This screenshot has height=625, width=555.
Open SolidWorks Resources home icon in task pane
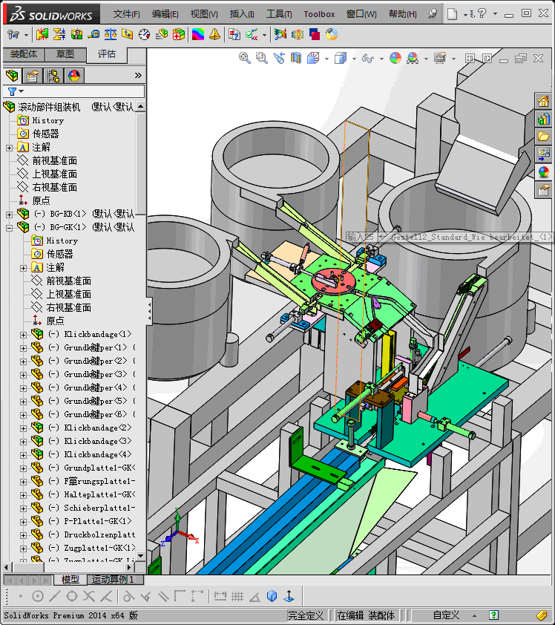[x=544, y=102]
